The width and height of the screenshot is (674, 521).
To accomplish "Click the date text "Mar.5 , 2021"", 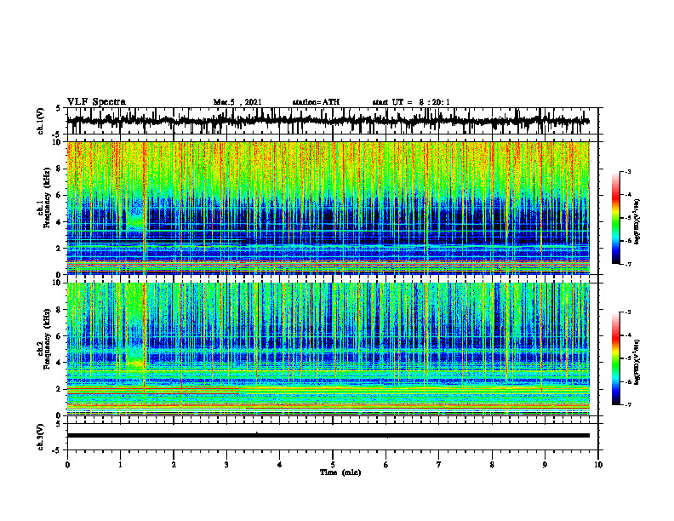I will 237,102.
